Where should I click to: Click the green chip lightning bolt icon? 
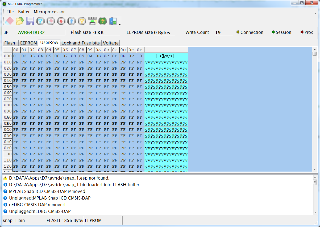(103, 21)
